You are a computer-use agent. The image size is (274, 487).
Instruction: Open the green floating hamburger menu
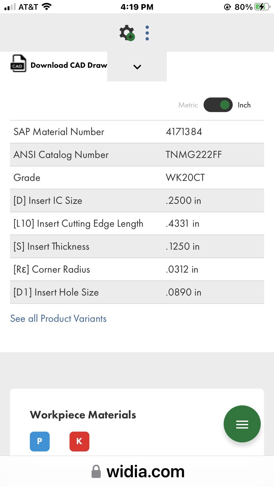point(242,424)
